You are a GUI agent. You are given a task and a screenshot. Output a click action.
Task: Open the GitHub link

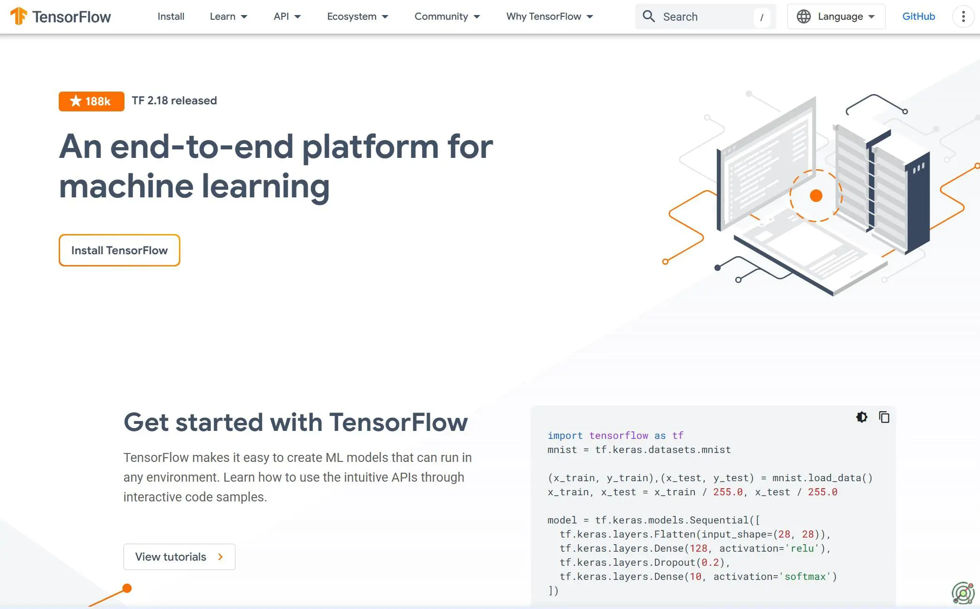click(x=918, y=16)
